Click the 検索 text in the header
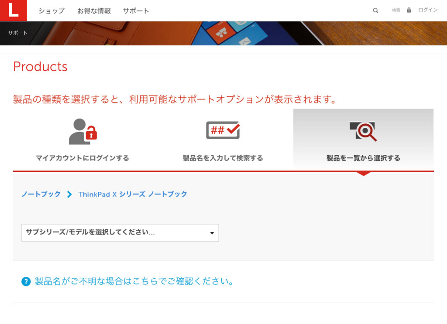This screenshot has width=447, height=324. pos(395,10)
